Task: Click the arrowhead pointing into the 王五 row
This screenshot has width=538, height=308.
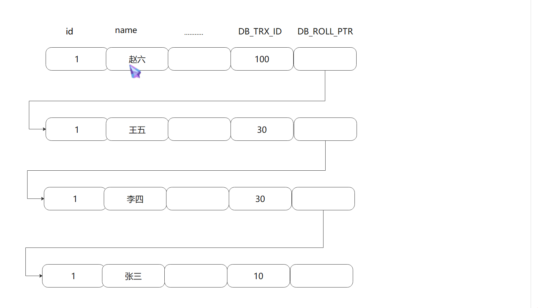Action: tap(44, 129)
